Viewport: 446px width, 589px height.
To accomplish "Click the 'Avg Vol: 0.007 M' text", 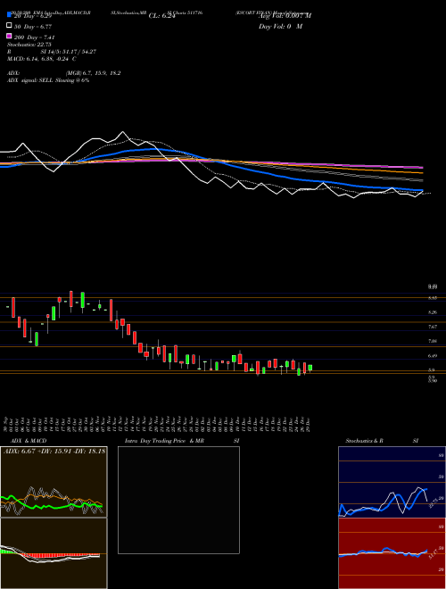I will point(285,15).
